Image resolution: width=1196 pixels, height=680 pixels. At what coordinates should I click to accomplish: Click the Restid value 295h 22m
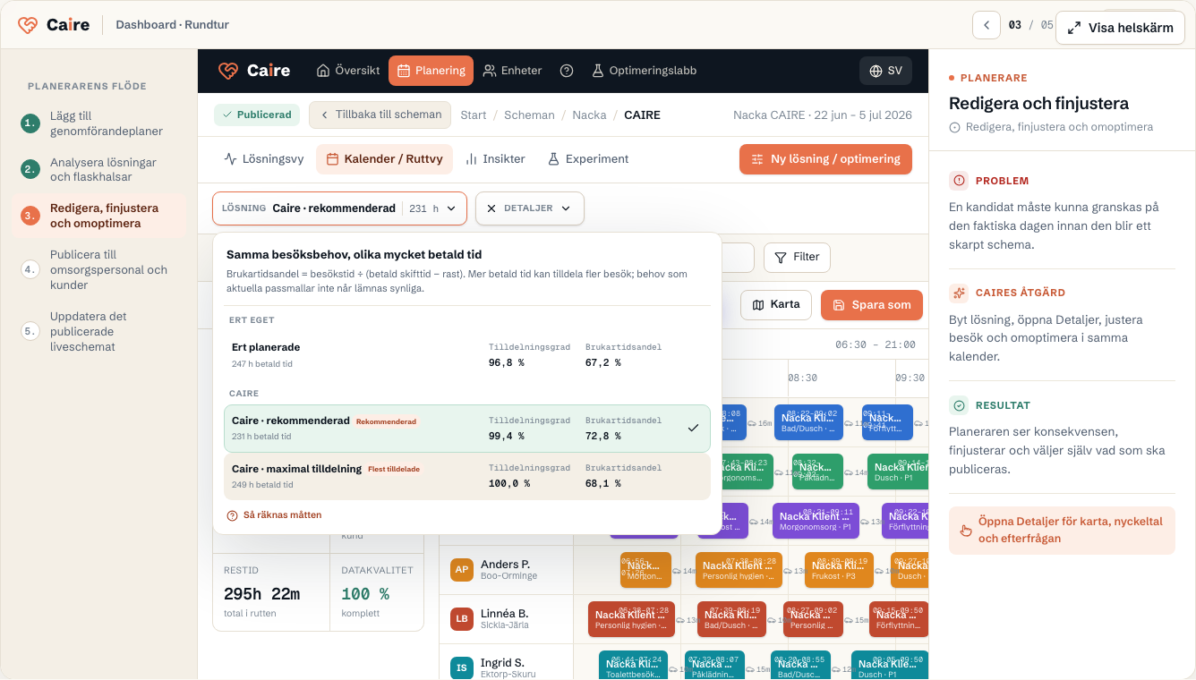coord(261,594)
